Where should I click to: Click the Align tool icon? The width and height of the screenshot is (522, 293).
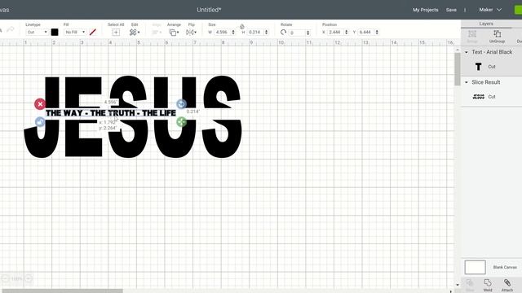(157, 33)
